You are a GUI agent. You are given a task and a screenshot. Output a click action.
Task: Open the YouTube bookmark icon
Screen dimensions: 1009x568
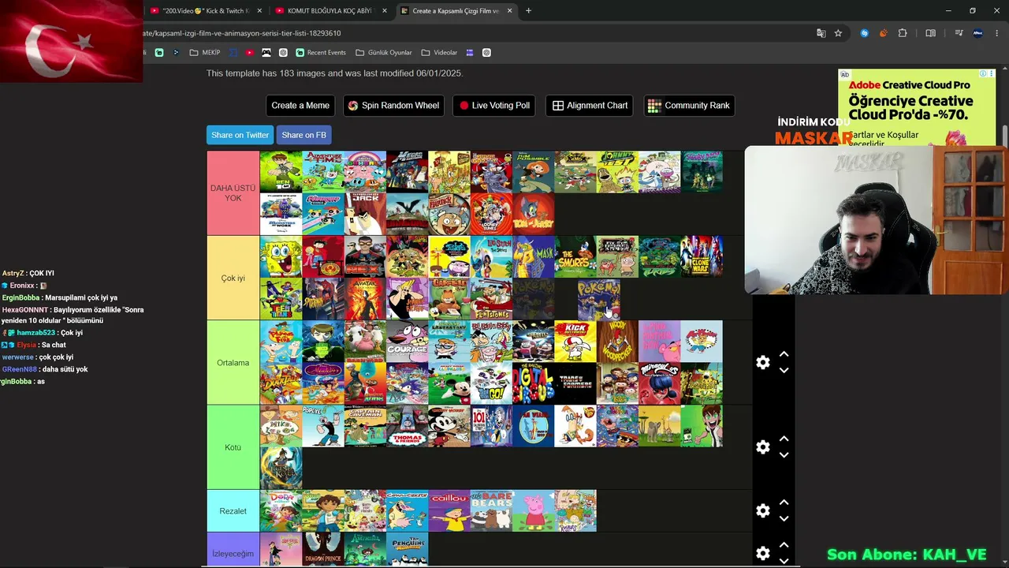[x=250, y=53]
